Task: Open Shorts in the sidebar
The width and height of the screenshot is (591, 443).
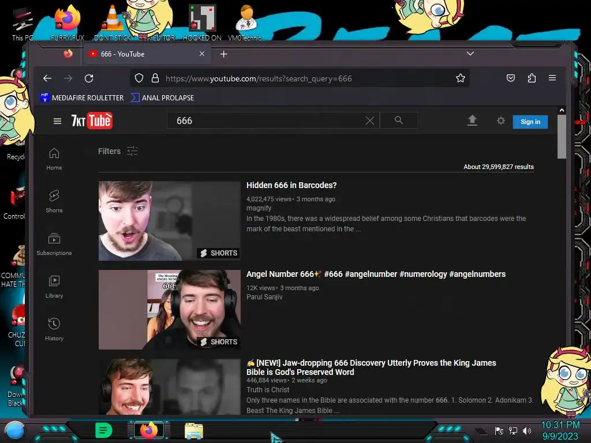Action: coord(54,201)
